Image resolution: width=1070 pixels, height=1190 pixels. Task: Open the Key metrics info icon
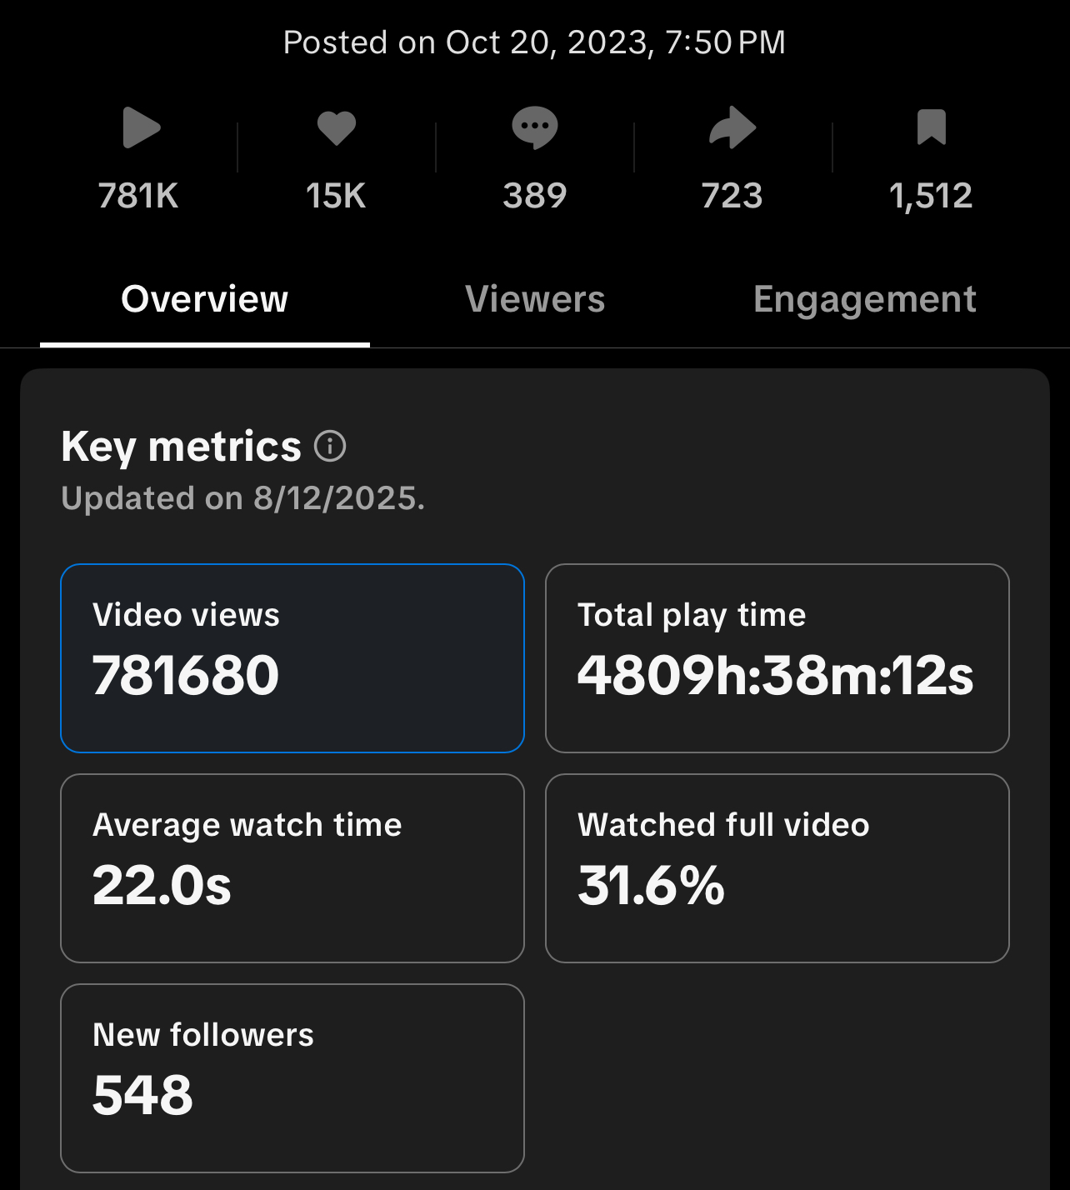pos(330,447)
